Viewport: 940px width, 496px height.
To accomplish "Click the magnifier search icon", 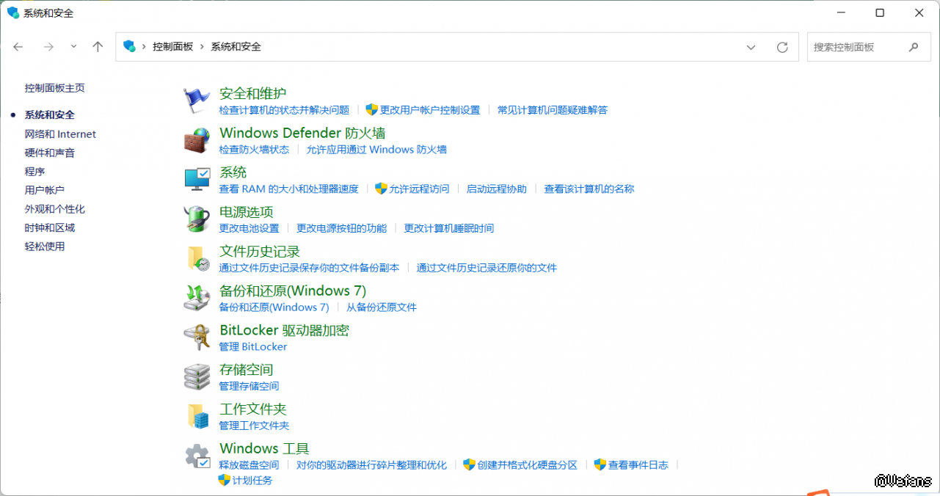I will (x=914, y=47).
